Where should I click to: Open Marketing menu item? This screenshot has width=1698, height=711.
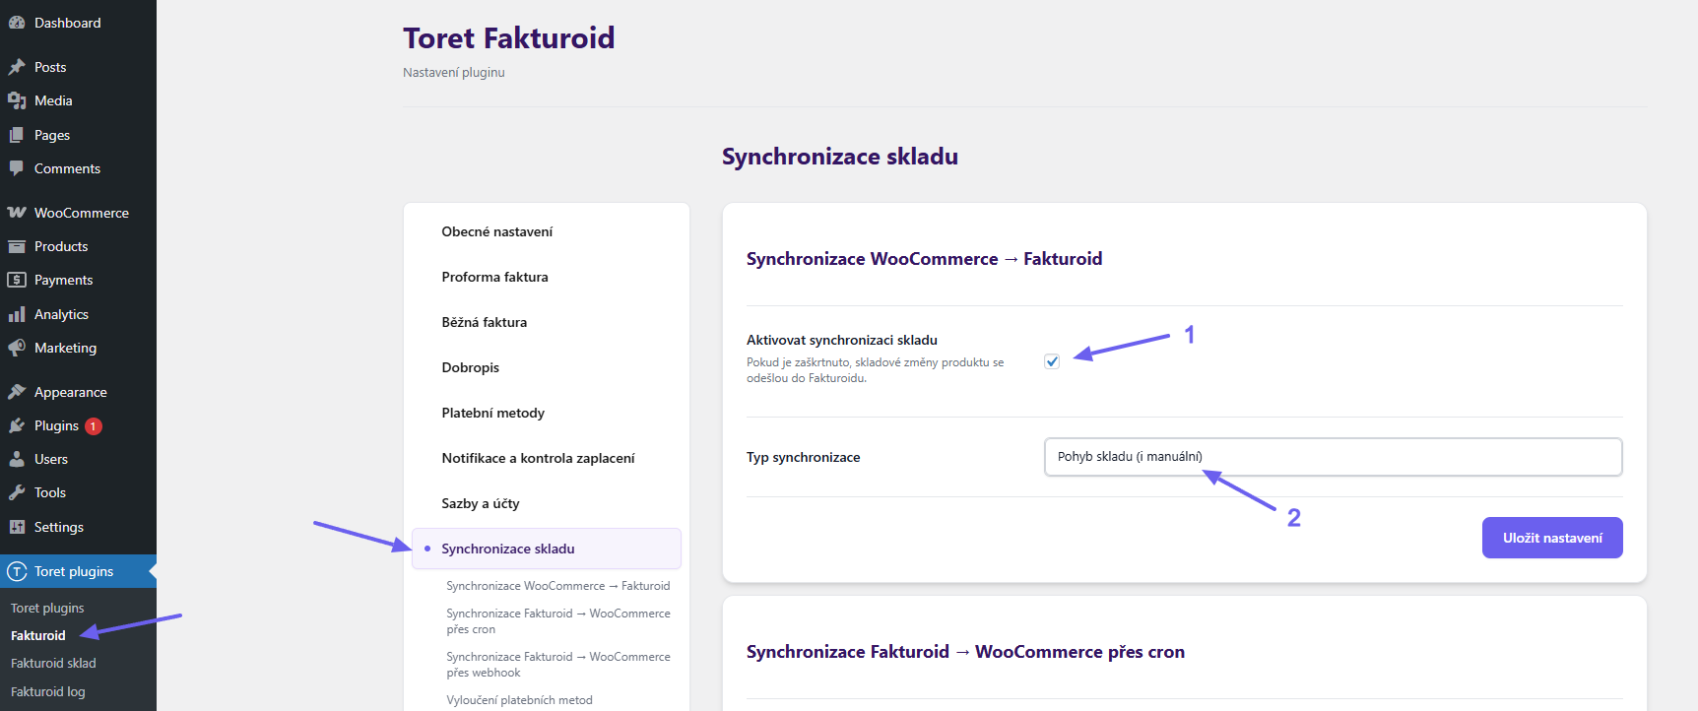[x=78, y=348]
